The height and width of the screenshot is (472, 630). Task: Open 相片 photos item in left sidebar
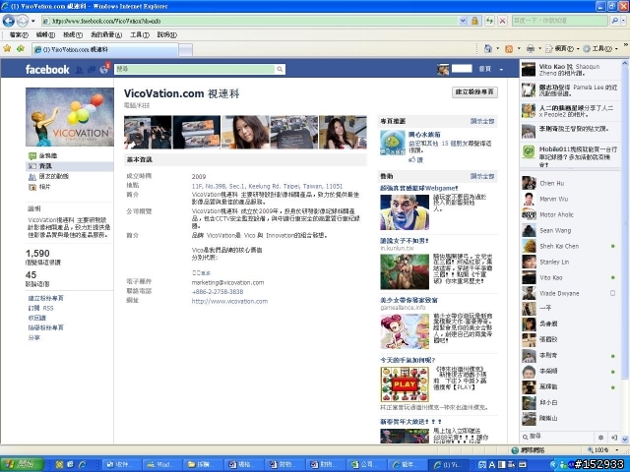[39, 187]
